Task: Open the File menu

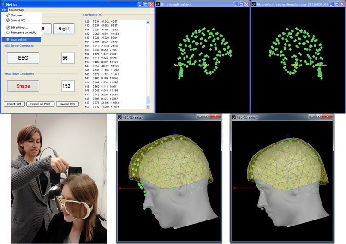Action: pyautogui.click(x=4, y=10)
